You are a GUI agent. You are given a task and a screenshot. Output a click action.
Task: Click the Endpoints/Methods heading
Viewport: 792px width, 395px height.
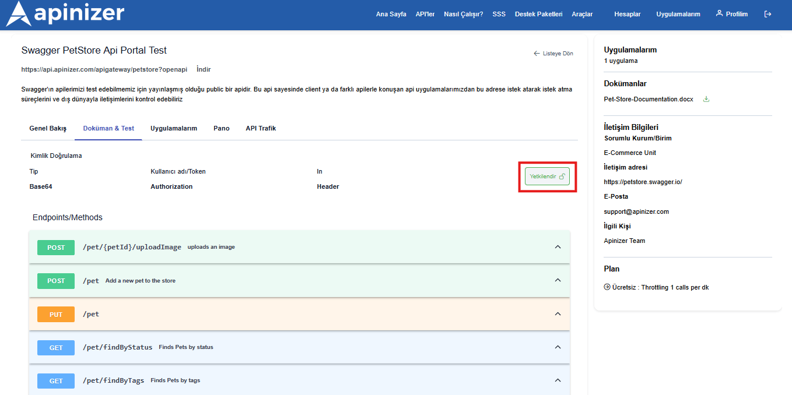[x=68, y=217]
